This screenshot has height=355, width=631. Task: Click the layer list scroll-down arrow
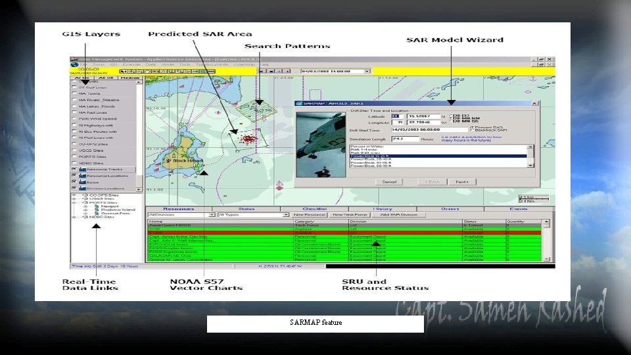[139, 189]
